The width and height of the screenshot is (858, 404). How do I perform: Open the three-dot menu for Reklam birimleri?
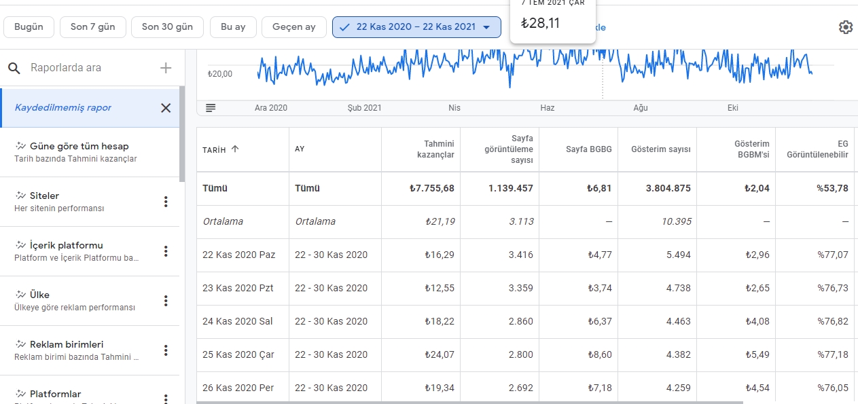tap(166, 350)
